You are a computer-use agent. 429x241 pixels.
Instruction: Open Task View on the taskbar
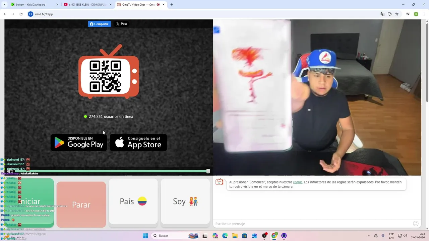point(205,236)
